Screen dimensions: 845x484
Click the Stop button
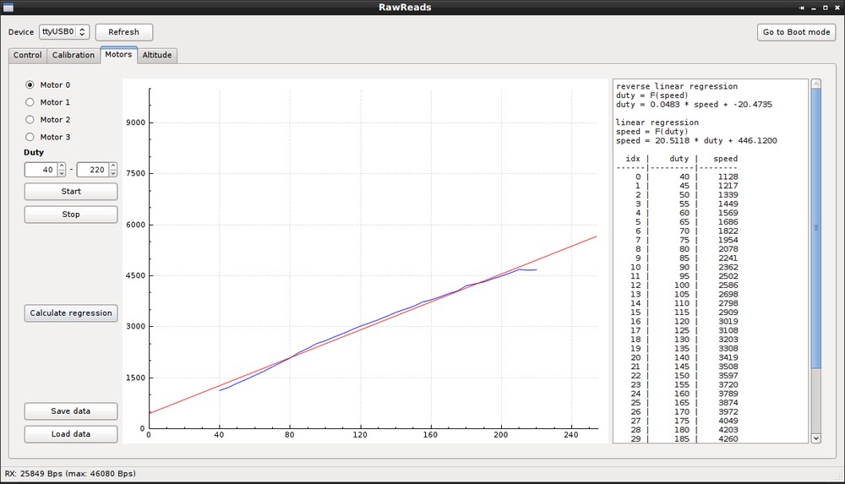tap(71, 215)
